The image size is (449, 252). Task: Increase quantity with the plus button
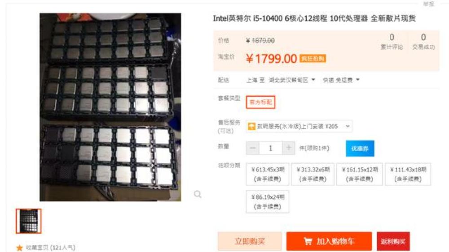[289, 148]
